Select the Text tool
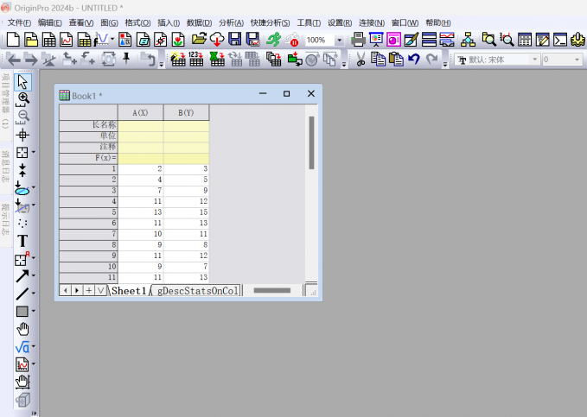This screenshot has height=417, width=587. point(22,241)
